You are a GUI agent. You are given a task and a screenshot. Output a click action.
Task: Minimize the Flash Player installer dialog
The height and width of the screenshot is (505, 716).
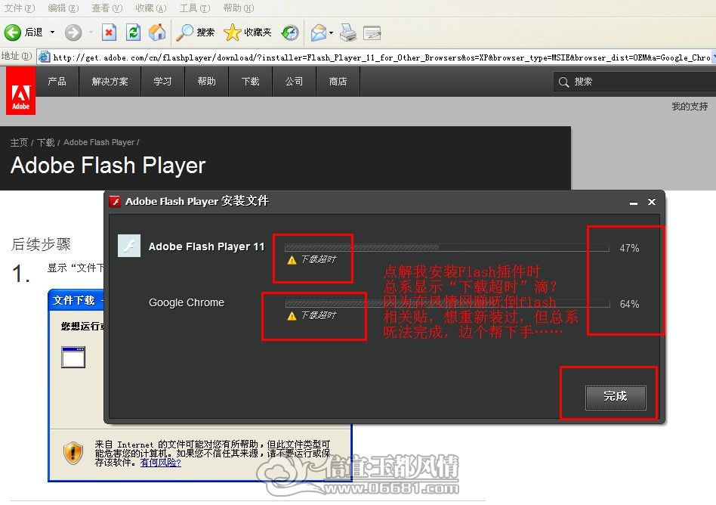tap(634, 202)
